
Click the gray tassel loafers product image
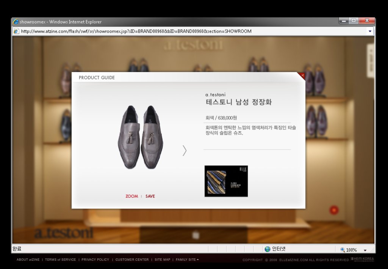(140, 137)
